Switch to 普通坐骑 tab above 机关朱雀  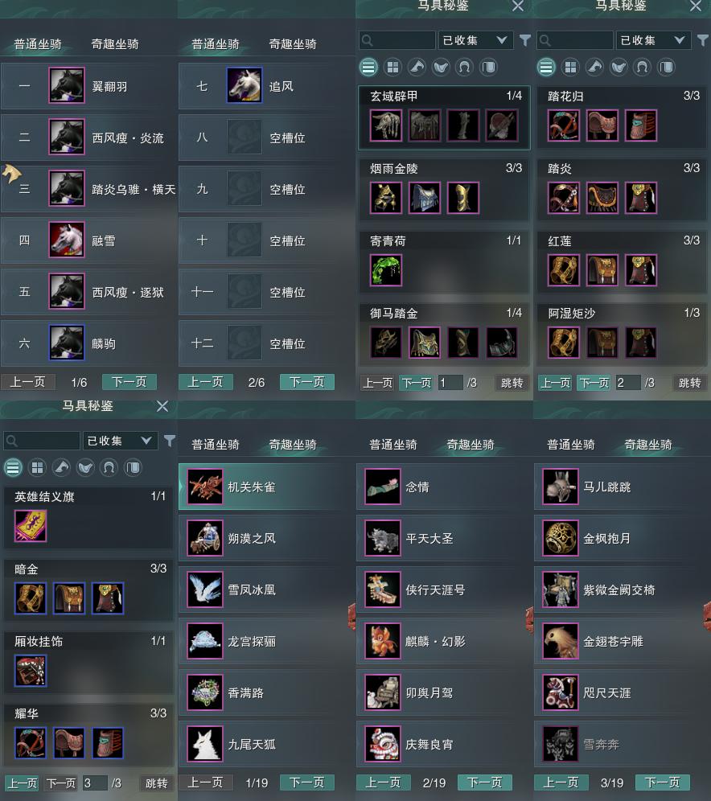216,445
